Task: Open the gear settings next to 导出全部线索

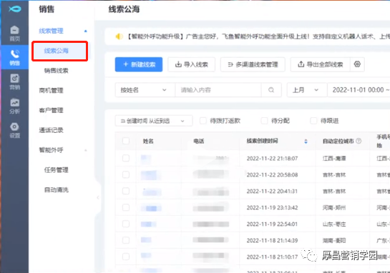Action: [x=357, y=64]
